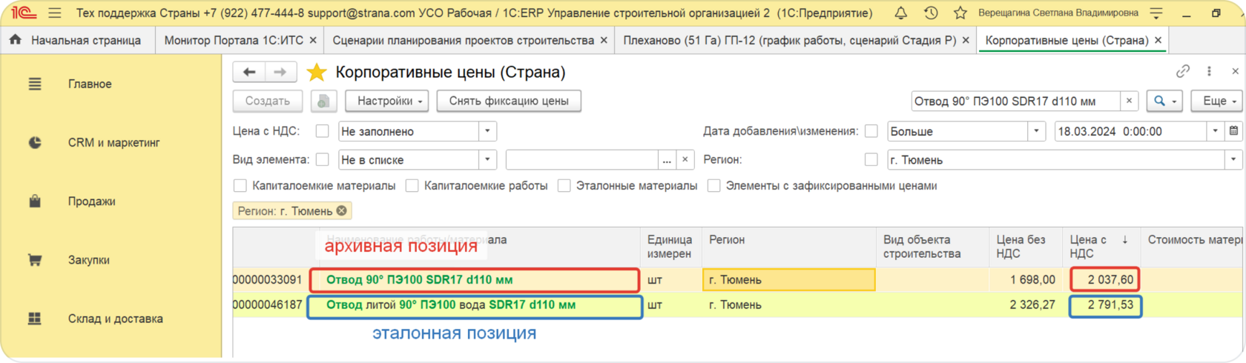Toggle sort arrow in Цена с НДС header

1125,239
